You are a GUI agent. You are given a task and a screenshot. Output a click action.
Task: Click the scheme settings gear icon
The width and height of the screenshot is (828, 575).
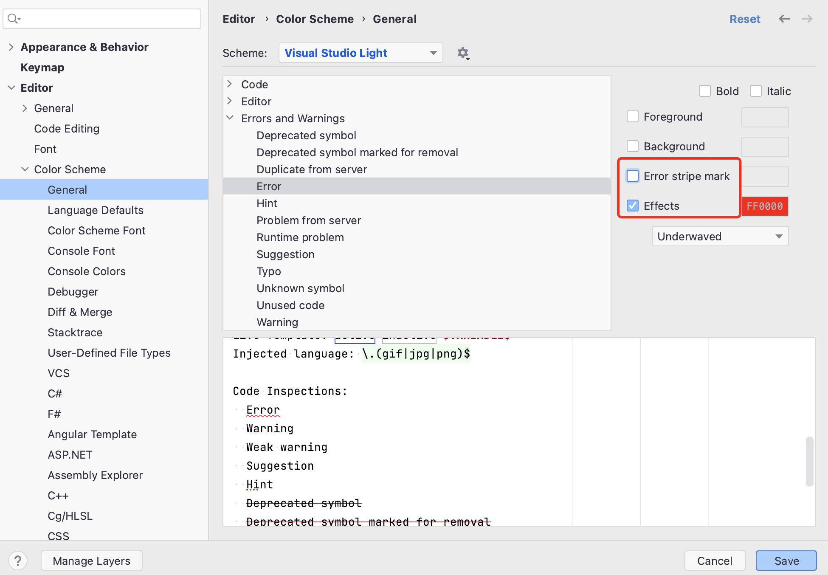pos(463,53)
